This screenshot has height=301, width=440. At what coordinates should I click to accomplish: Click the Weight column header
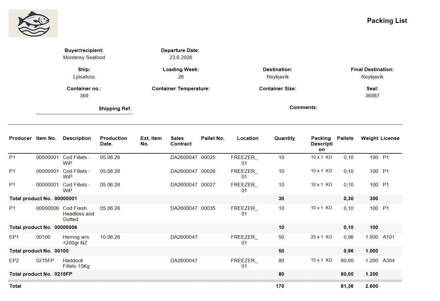(x=370, y=138)
